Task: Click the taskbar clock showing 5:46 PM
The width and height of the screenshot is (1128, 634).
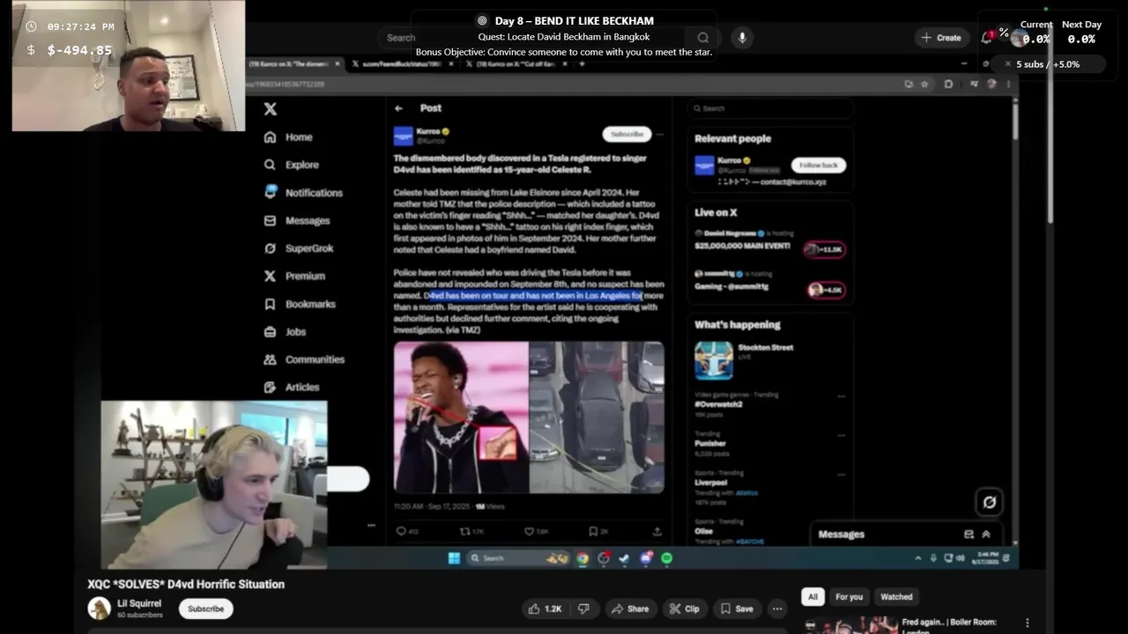Action: pyautogui.click(x=986, y=558)
